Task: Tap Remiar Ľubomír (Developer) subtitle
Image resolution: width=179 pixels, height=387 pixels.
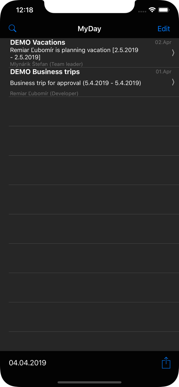Action: pyautogui.click(x=44, y=94)
